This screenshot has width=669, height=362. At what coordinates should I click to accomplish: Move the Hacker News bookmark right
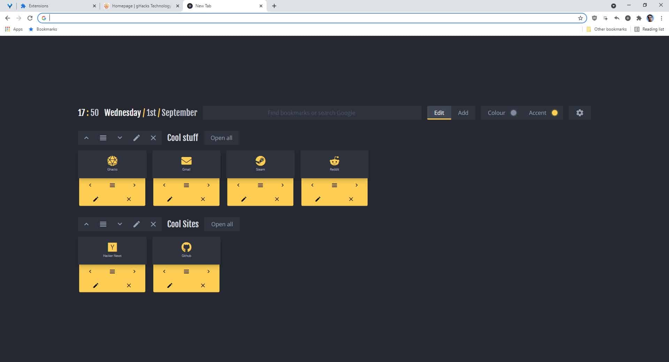point(134,271)
